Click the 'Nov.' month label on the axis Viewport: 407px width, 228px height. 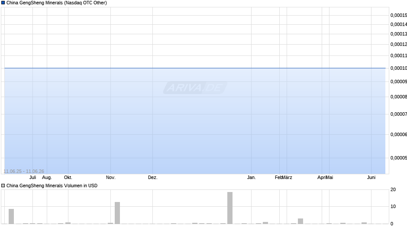(110, 177)
